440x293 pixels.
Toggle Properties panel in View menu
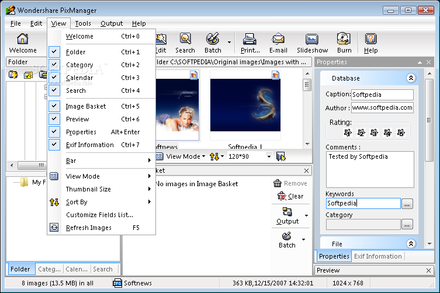(54, 132)
